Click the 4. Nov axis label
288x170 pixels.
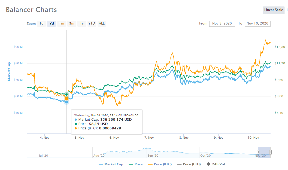coord(45,138)
